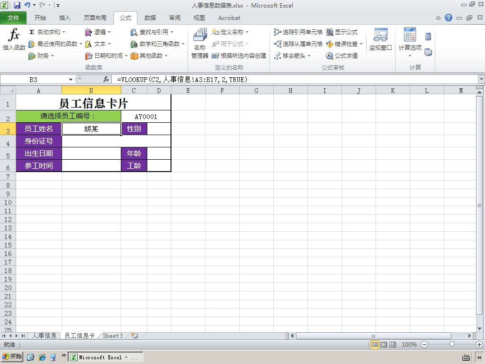485x364 pixels.
Task: Click Calculate Sheet icon
Action: [428, 52]
